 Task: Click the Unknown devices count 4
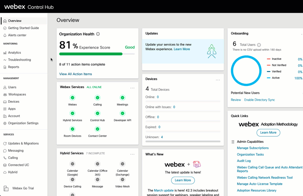162,137
